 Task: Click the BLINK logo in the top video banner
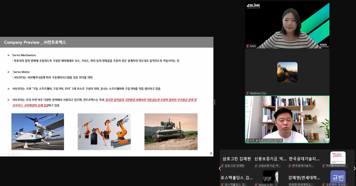pyautogui.click(x=253, y=5)
